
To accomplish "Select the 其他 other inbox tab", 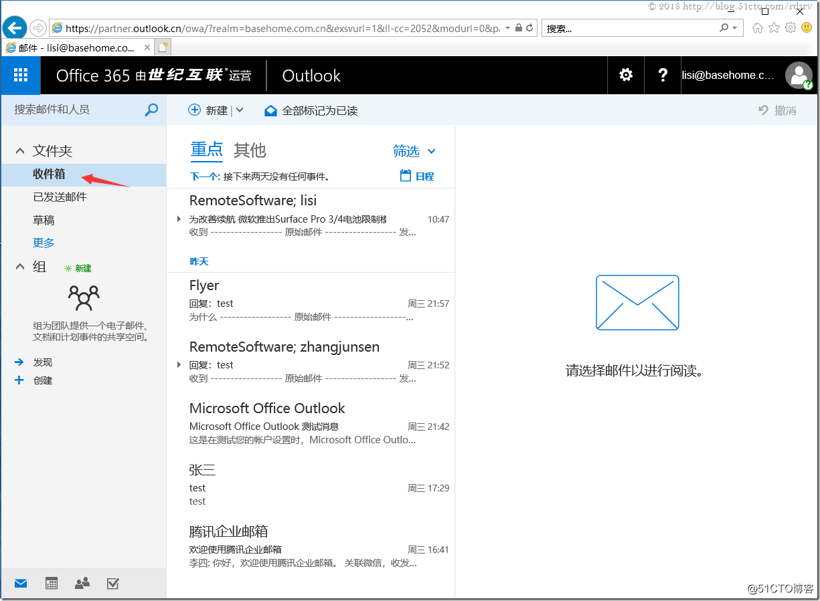I will click(250, 150).
